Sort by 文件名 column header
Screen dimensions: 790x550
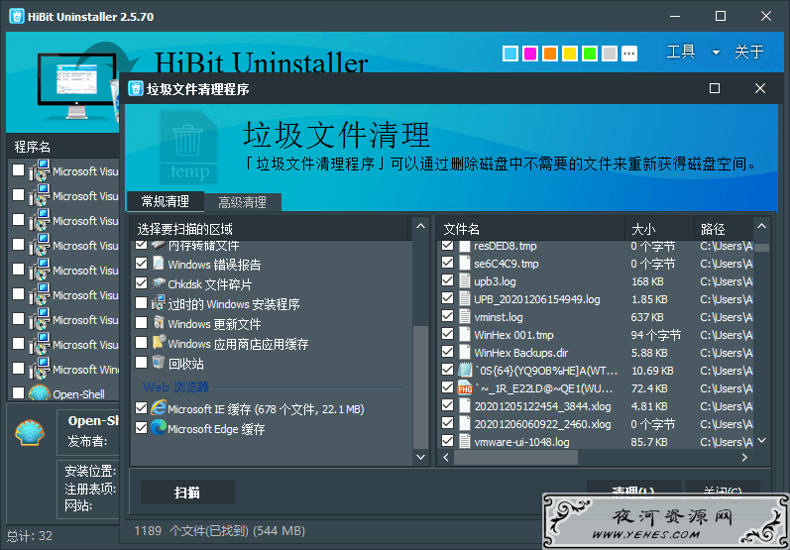point(531,229)
